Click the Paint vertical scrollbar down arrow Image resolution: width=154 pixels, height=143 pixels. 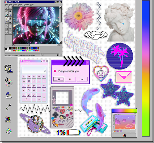(60, 42)
